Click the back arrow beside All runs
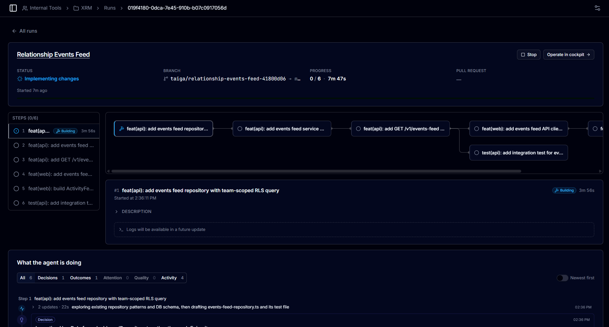609x327 pixels. tap(14, 31)
